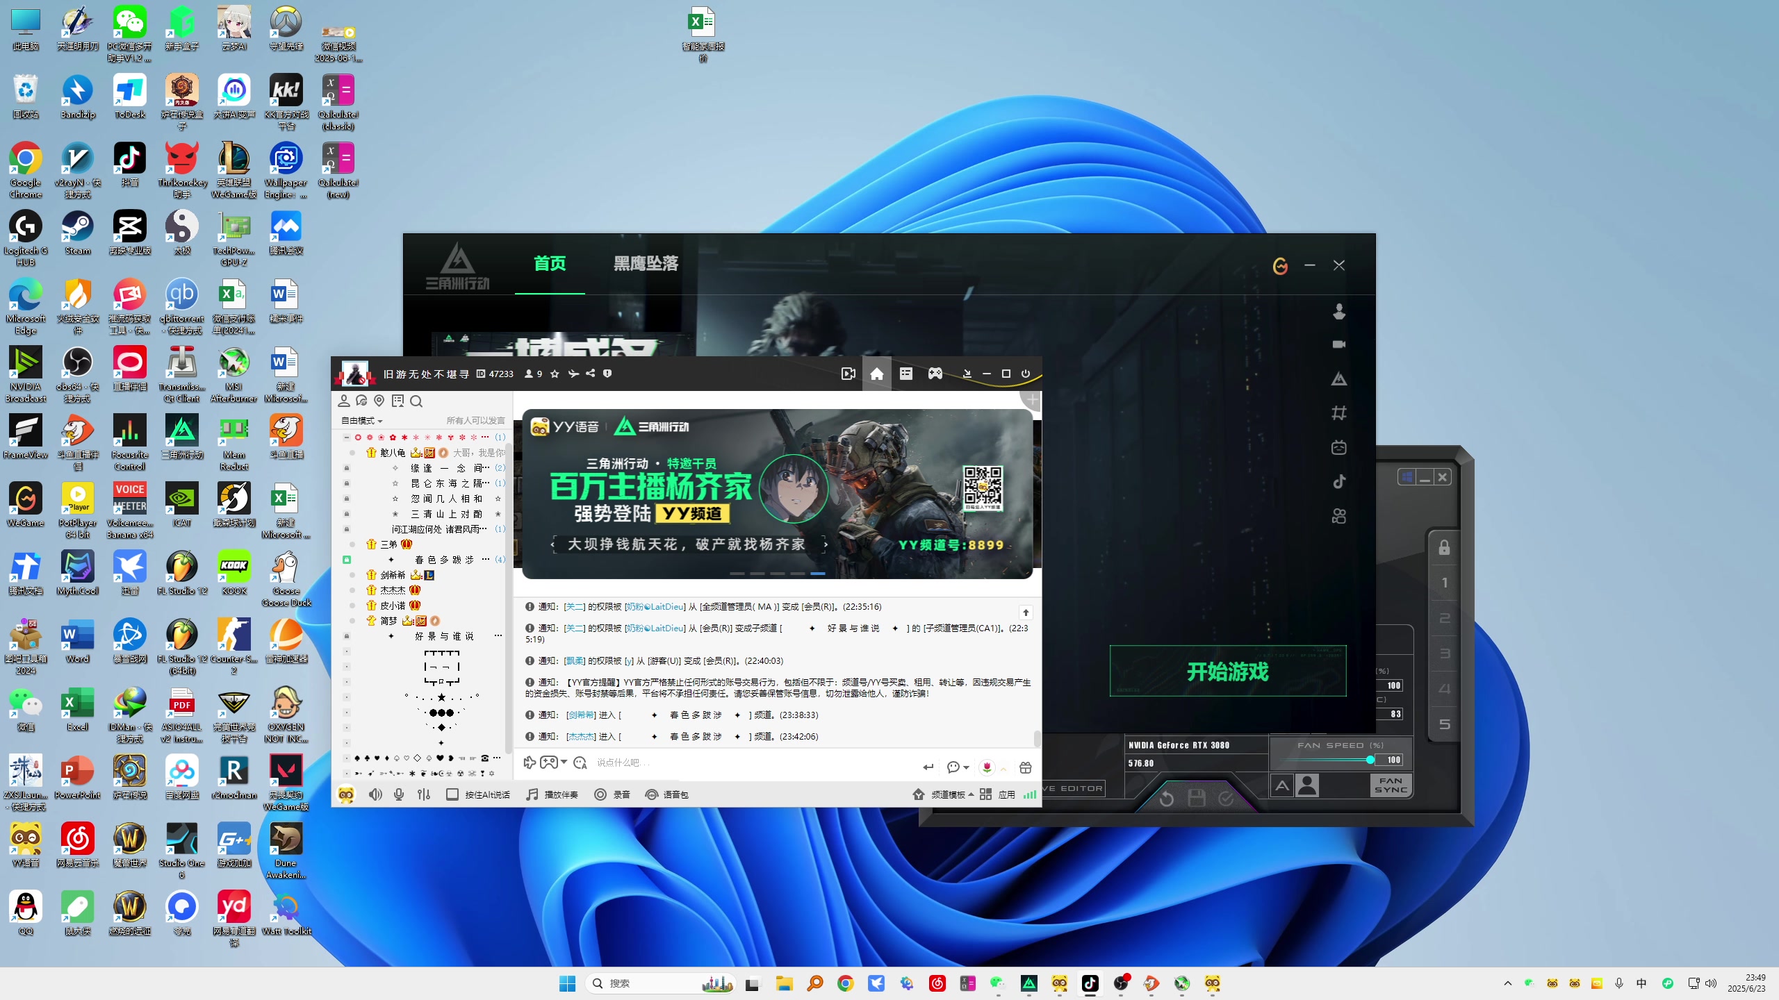Click the location pin icon above channel list
This screenshot has width=1779, height=1000.
click(x=379, y=401)
